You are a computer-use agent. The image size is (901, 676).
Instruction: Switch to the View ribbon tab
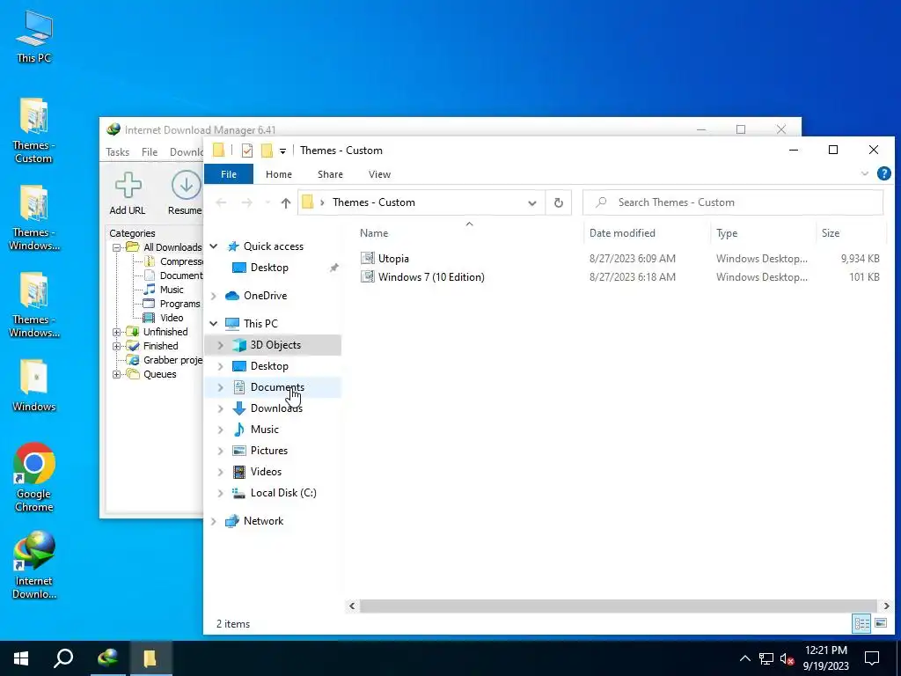pos(379,174)
